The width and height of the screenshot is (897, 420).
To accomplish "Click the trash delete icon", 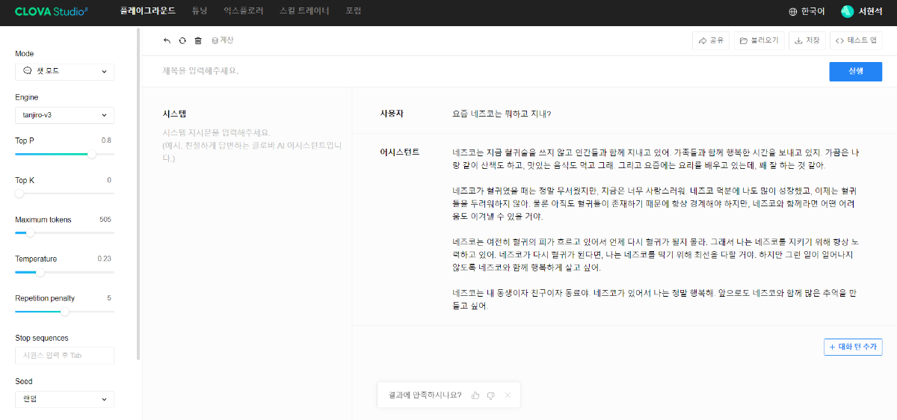I will (x=198, y=40).
